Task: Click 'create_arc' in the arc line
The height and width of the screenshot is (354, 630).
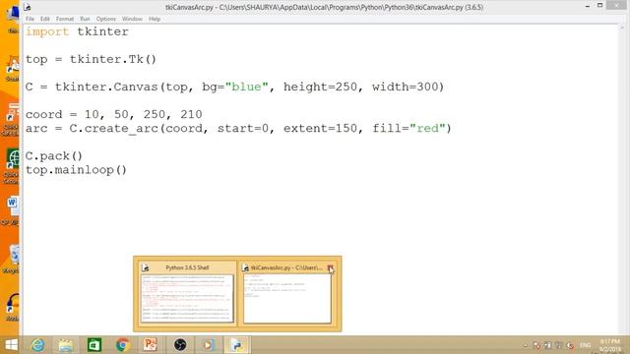Action: click(121, 129)
